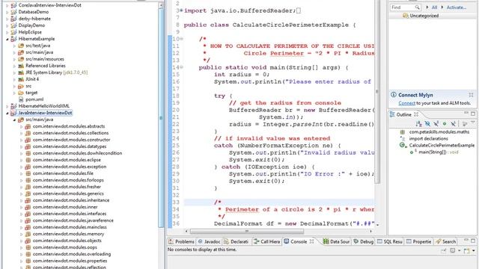Select the pom.xml file icon
The height and width of the screenshot is (269, 479).
click(21, 99)
